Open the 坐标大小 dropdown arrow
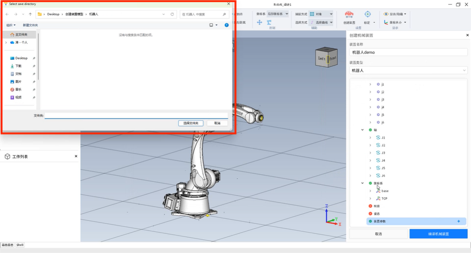 tap(405, 22)
